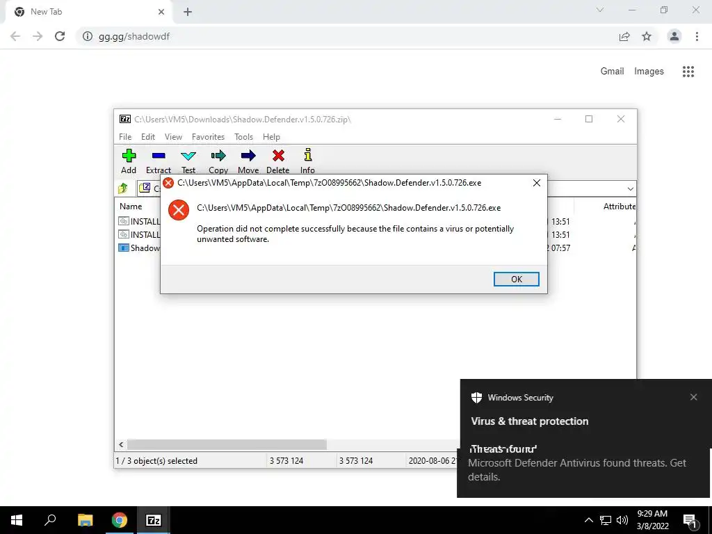Open File Explorer from the taskbar
This screenshot has width=712, height=534.
(85, 520)
